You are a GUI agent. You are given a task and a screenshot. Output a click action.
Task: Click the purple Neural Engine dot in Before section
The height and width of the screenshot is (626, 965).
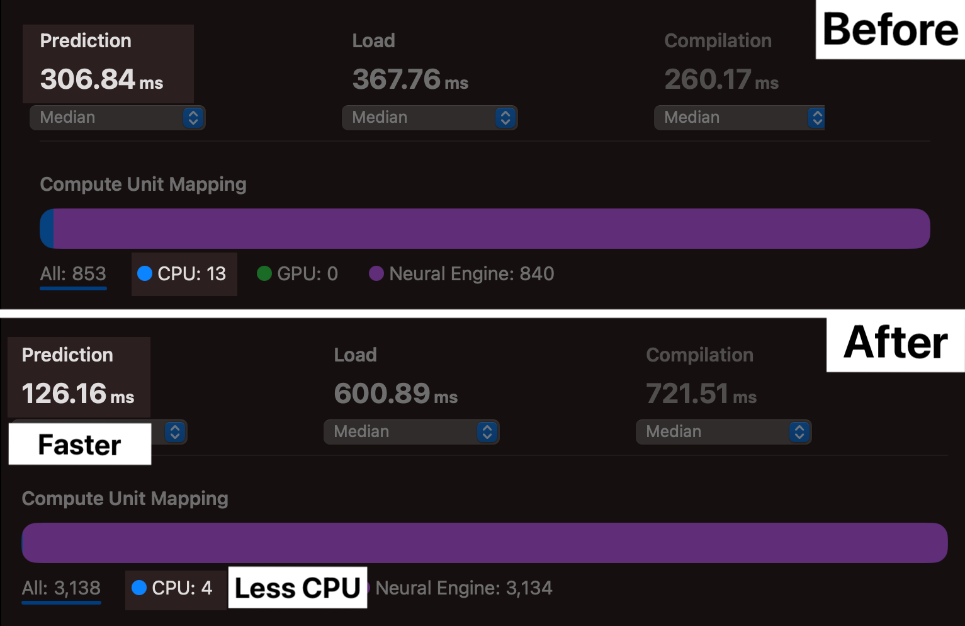coord(377,273)
